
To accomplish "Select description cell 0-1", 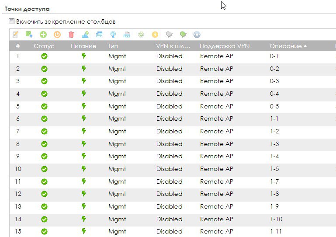I will (274, 56).
